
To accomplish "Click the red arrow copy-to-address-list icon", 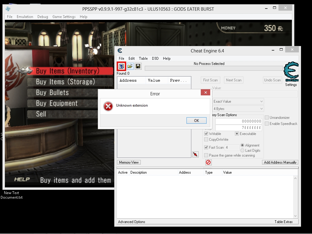I will (195, 154).
